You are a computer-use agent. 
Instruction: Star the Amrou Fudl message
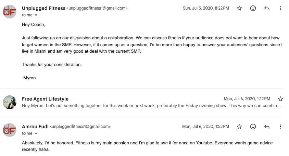click(x=239, y=127)
